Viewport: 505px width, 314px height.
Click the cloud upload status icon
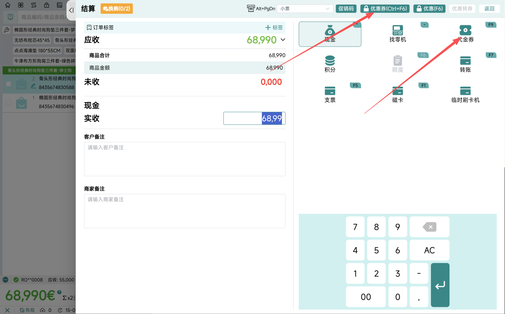42,310
